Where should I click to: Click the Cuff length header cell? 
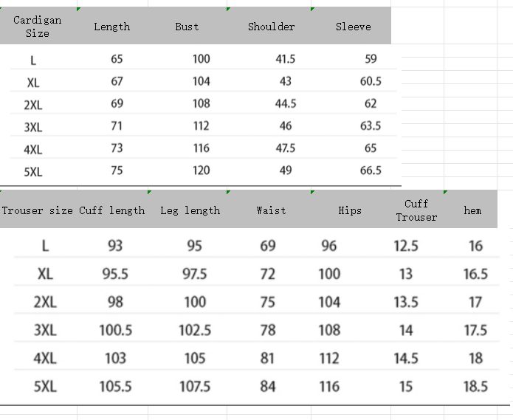pyautogui.click(x=112, y=210)
